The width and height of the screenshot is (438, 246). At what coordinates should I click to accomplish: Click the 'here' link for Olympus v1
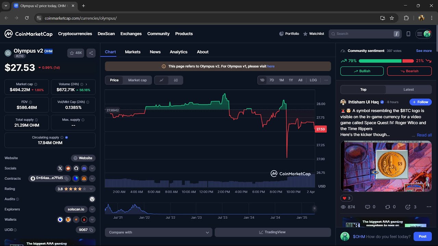pyautogui.click(x=271, y=66)
